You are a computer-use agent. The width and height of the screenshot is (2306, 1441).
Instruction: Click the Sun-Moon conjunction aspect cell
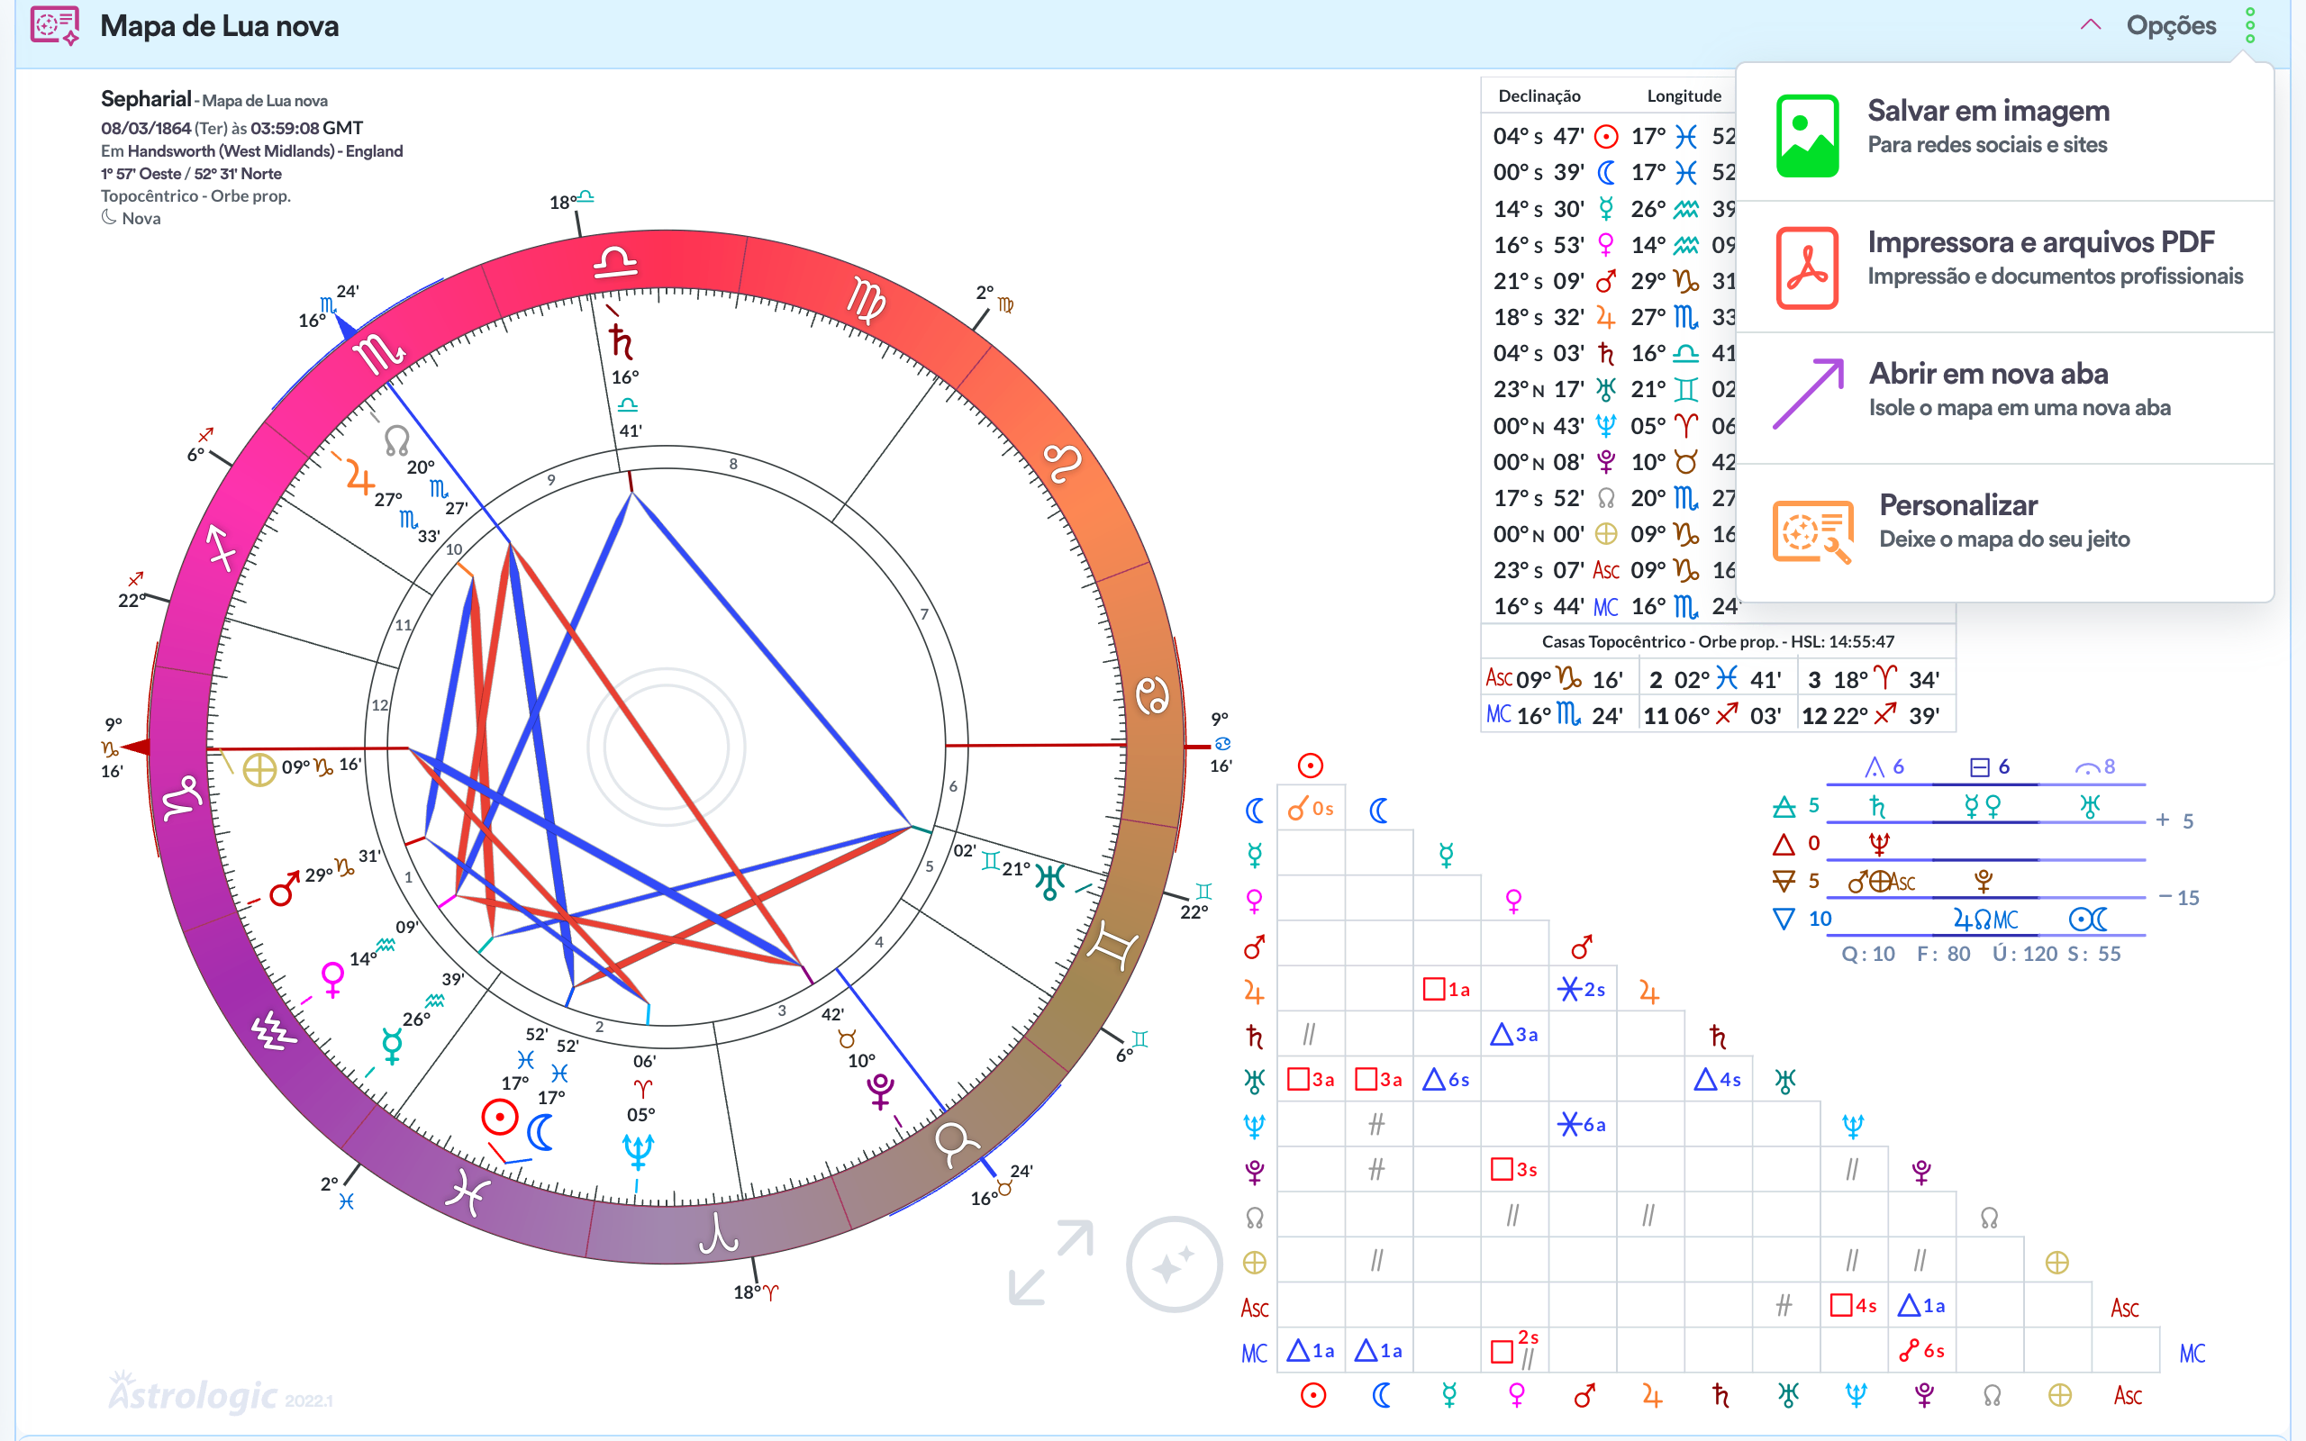coord(1311,809)
